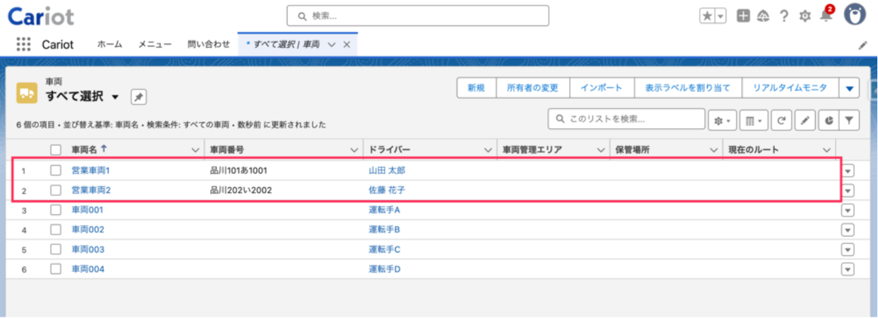The image size is (878, 318).
Task: Open the notifications bell icon
Action: [826, 16]
